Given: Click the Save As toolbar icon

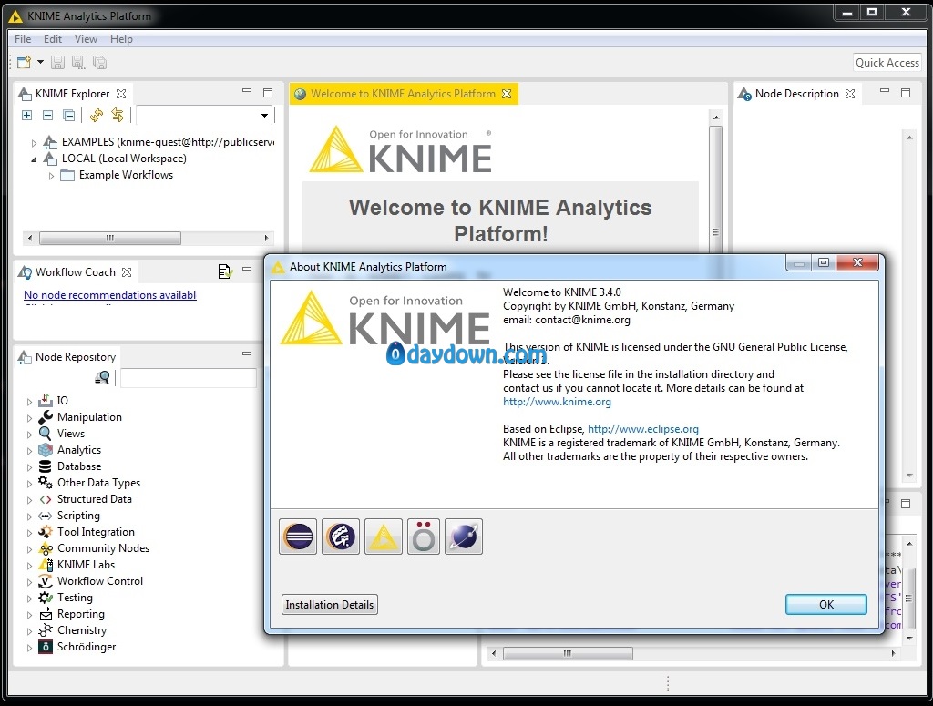Looking at the screenshot, I should 78,62.
